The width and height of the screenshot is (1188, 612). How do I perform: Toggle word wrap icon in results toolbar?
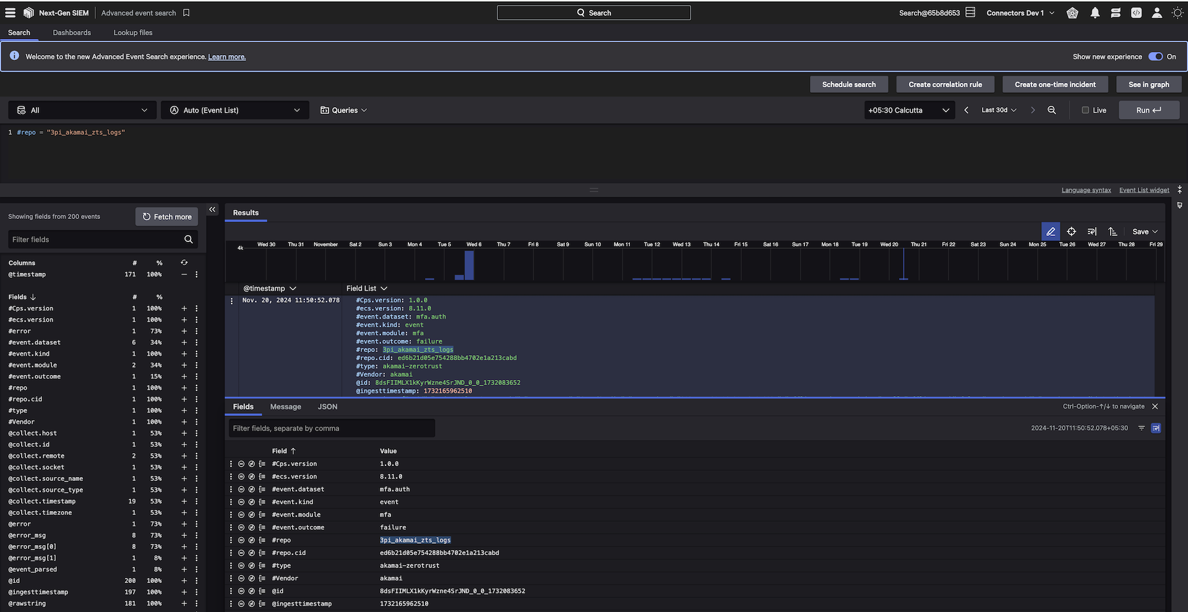click(1092, 231)
